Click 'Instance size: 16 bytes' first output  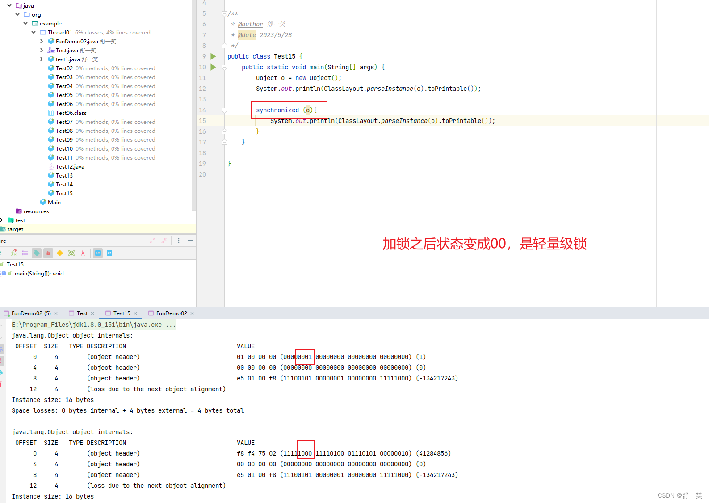click(53, 400)
